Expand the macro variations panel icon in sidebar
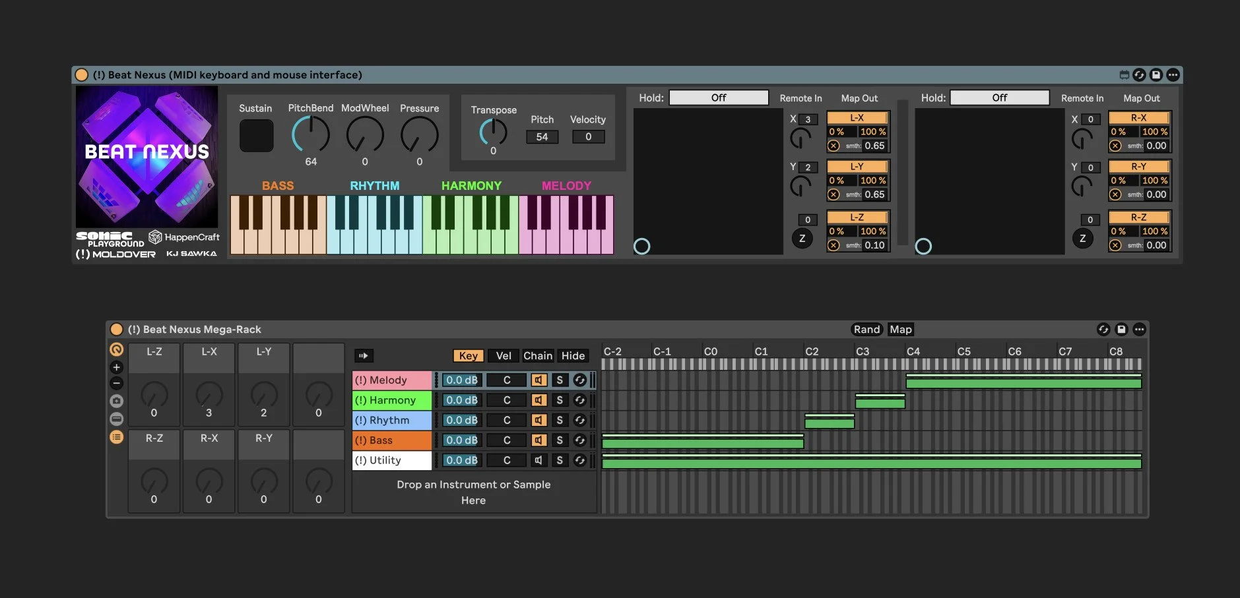 pos(117,419)
